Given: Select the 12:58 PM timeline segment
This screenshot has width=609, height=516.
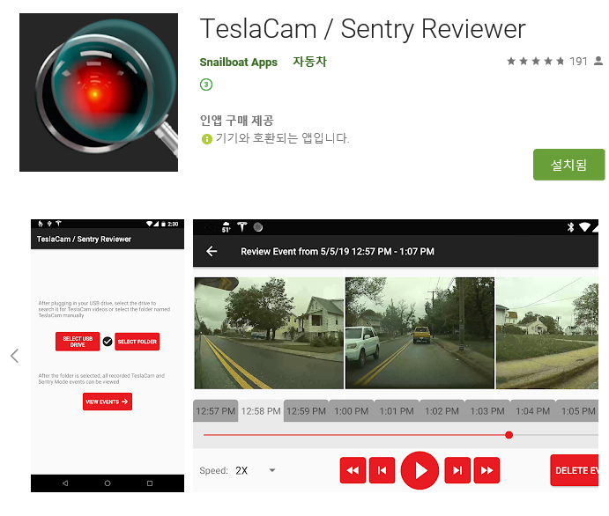Looking at the screenshot, I should pyautogui.click(x=261, y=411).
